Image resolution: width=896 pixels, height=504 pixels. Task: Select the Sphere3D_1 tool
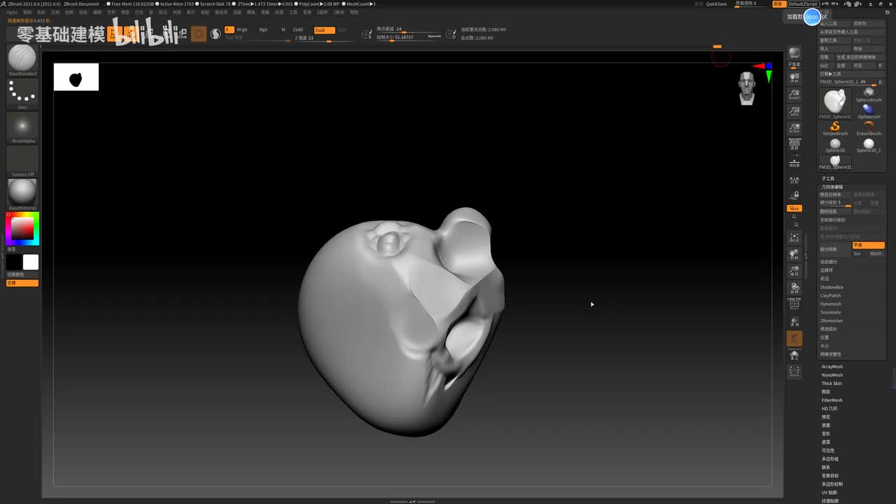(869, 146)
